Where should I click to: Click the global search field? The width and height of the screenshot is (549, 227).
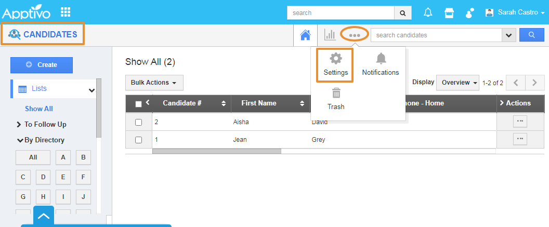coord(341,13)
